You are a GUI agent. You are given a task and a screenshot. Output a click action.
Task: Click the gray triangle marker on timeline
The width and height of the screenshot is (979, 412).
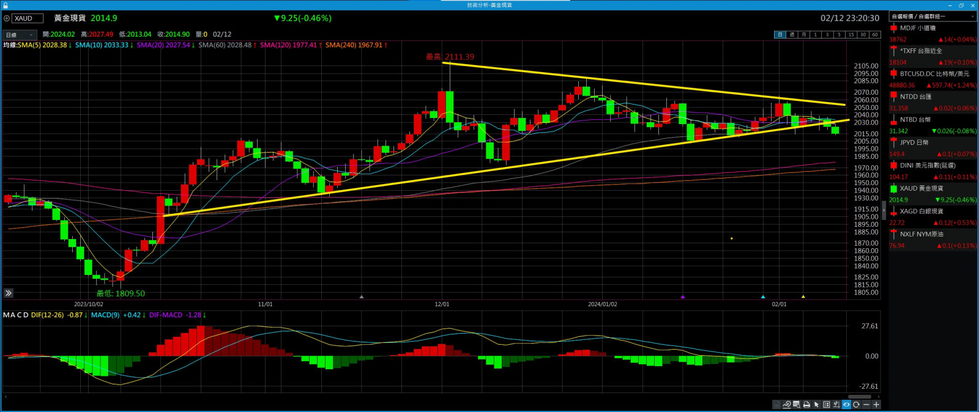tap(362, 297)
